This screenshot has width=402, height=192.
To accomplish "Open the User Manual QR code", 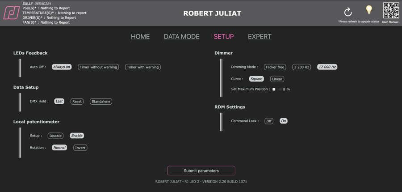I will click(x=391, y=10).
